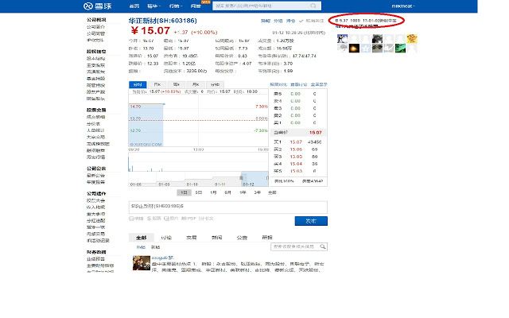Click the 01-10 marker on the chart timeline

pos(192,184)
